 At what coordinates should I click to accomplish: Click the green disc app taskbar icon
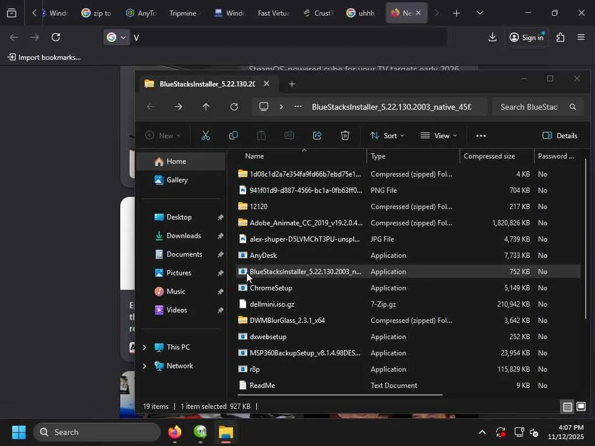tap(200, 432)
